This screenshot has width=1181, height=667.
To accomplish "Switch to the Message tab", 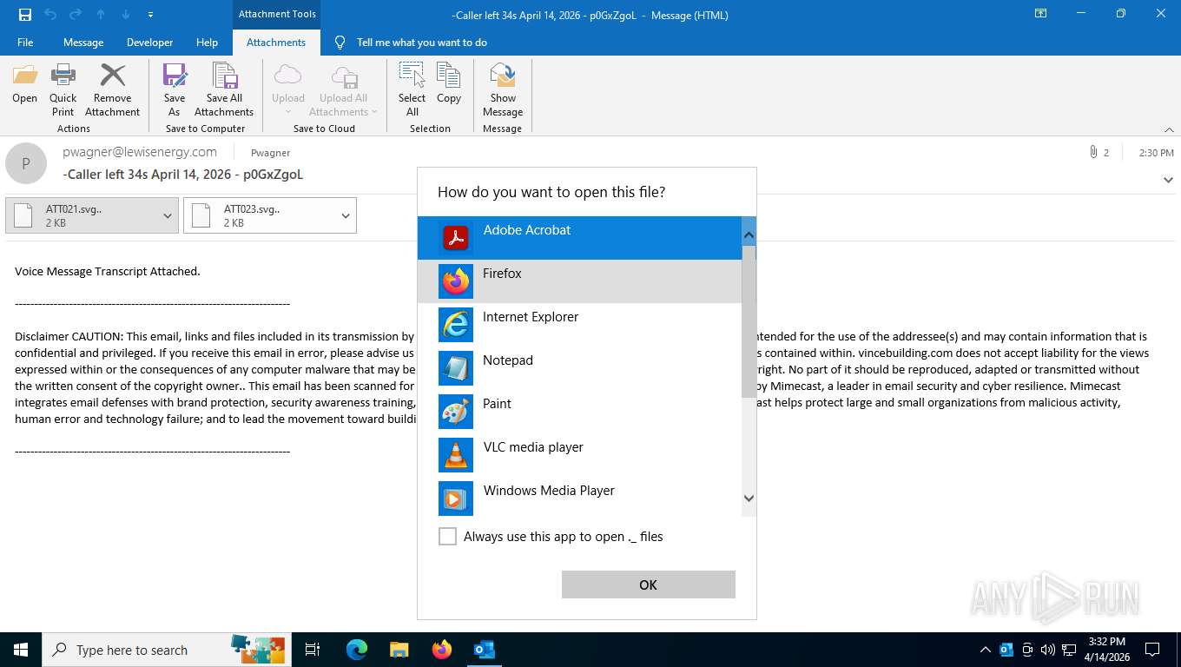I will coord(83,42).
